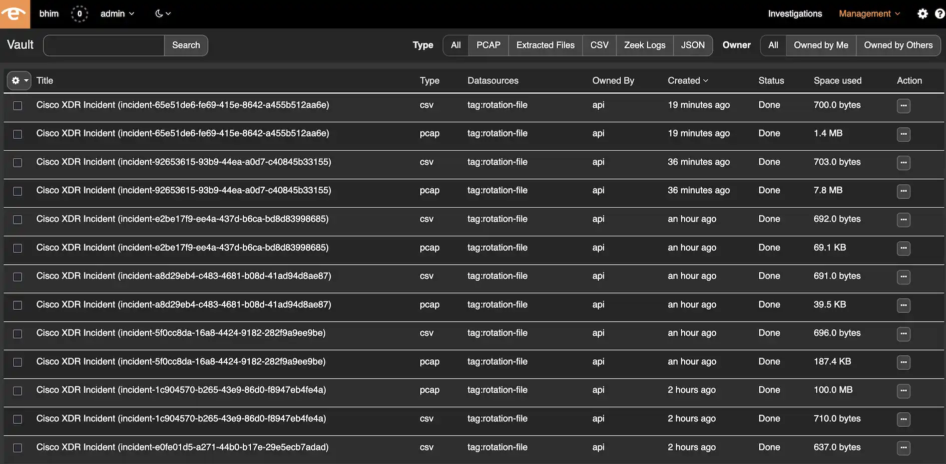Open the help question mark icon
The height and width of the screenshot is (464, 946).
tap(939, 14)
